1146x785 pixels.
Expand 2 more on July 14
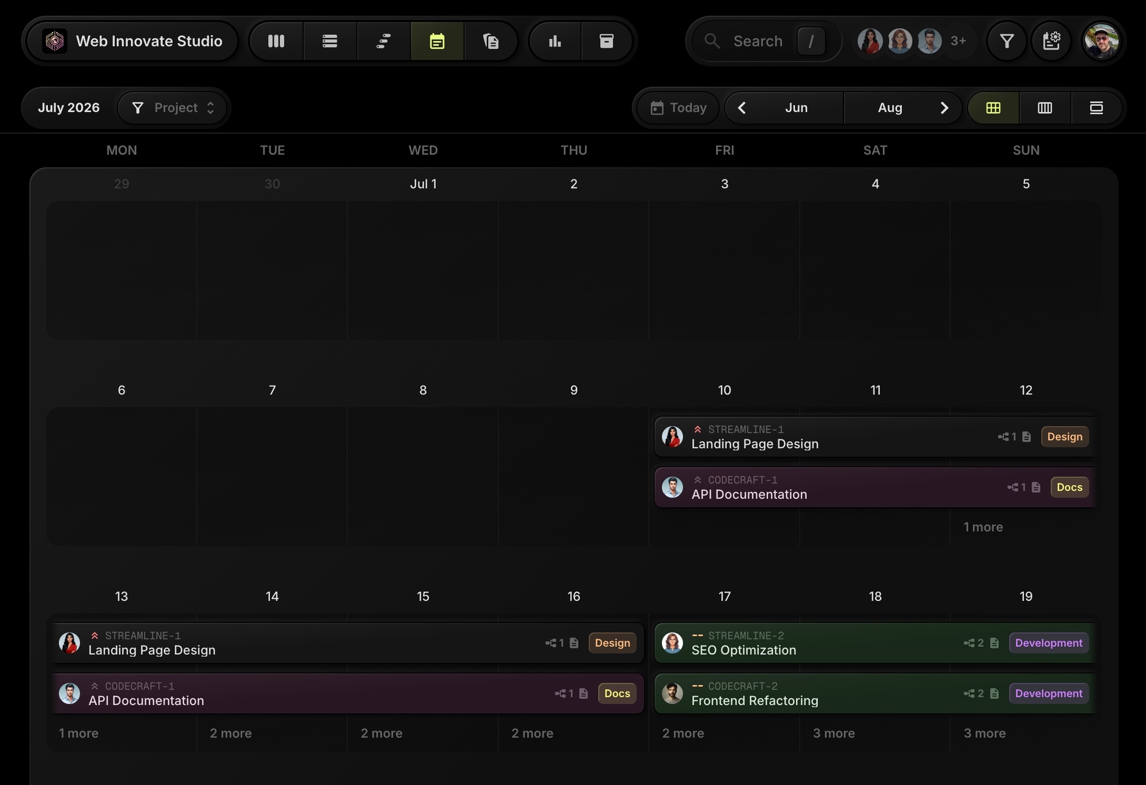230,733
